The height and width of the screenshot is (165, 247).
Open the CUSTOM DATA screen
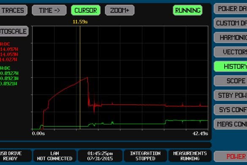[231, 23]
